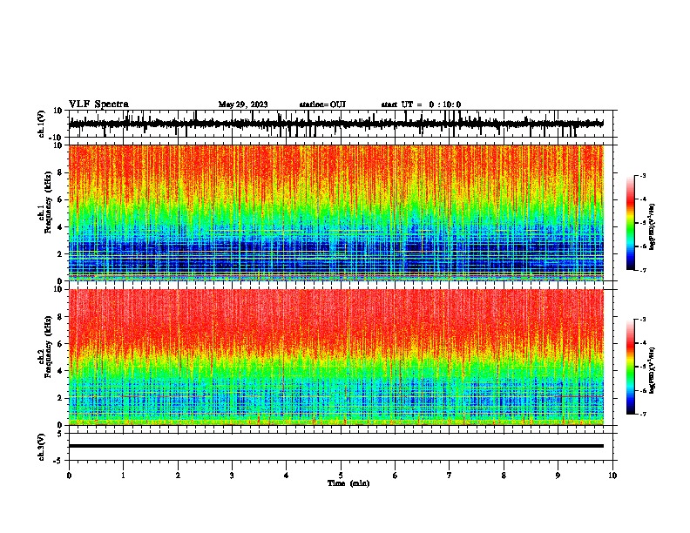This screenshot has height=533, width=690.
Task: Click time axis tick label "0"
Action: tap(69, 476)
